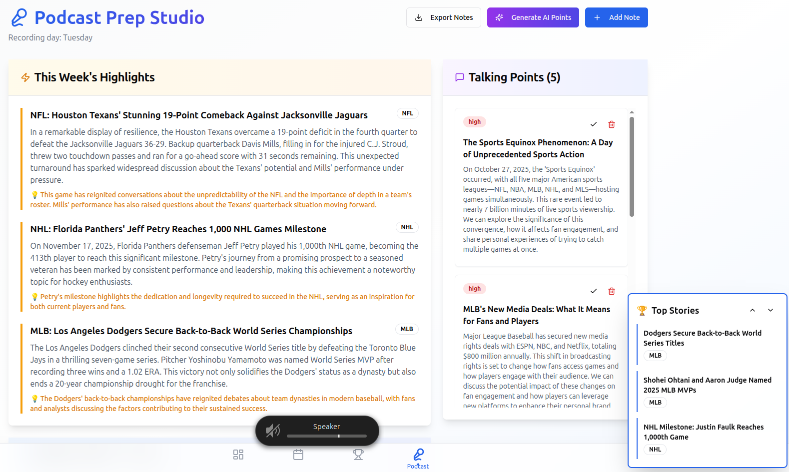Click the trophy icon next to Top Stories
Viewport: 789px width, 472px height.
(642, 310)
